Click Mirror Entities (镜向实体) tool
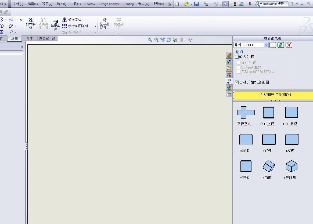Image resolution: width=313 pixels, height=224 pixels. click(72, 20)
